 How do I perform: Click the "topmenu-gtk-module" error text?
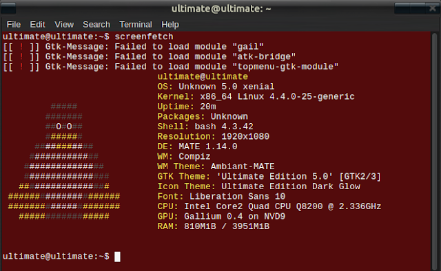tap(285, 67)
